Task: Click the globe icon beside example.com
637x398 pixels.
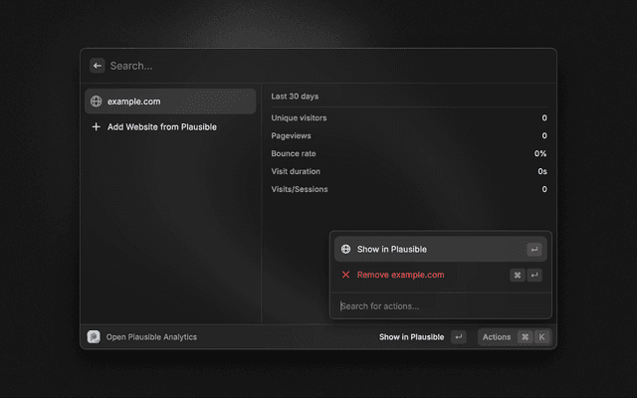Action: click(x=96, y=101)
